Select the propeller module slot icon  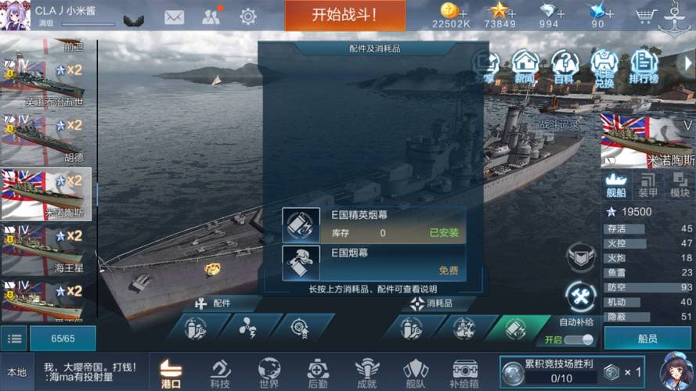click(247, 328)
